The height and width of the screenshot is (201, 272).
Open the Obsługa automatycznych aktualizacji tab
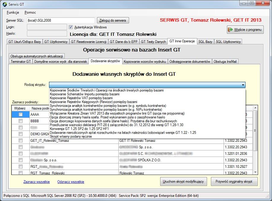click(36, 56)
